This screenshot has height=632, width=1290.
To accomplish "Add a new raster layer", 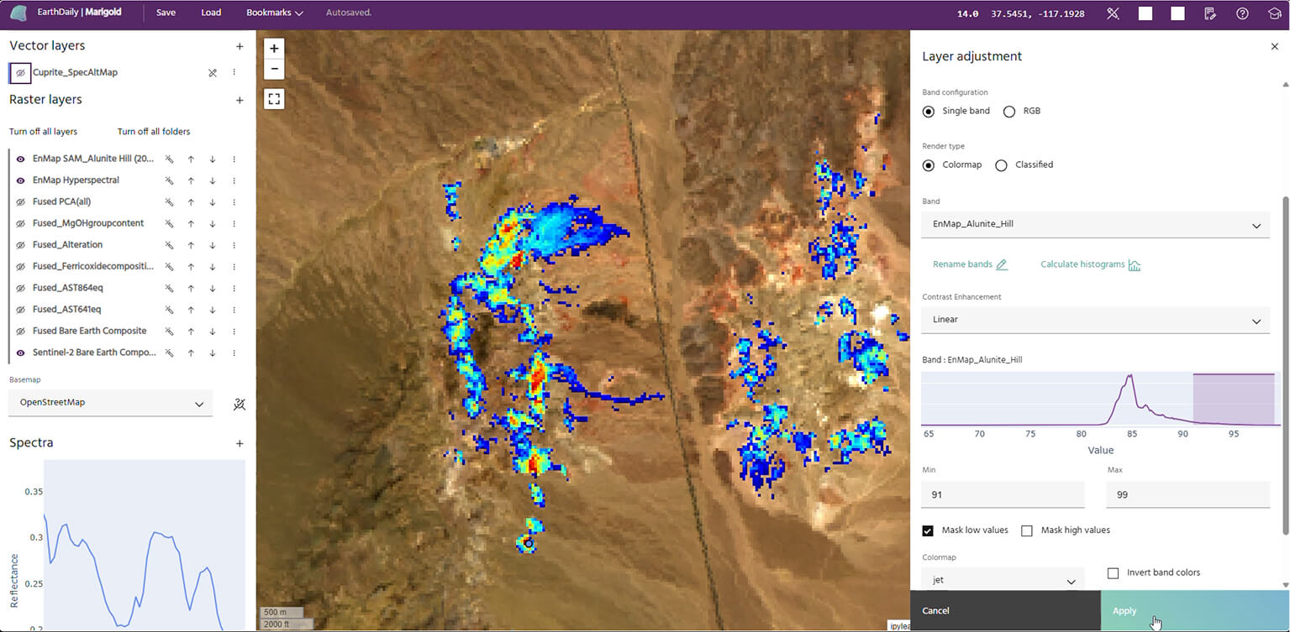I will tap(240, 100).
